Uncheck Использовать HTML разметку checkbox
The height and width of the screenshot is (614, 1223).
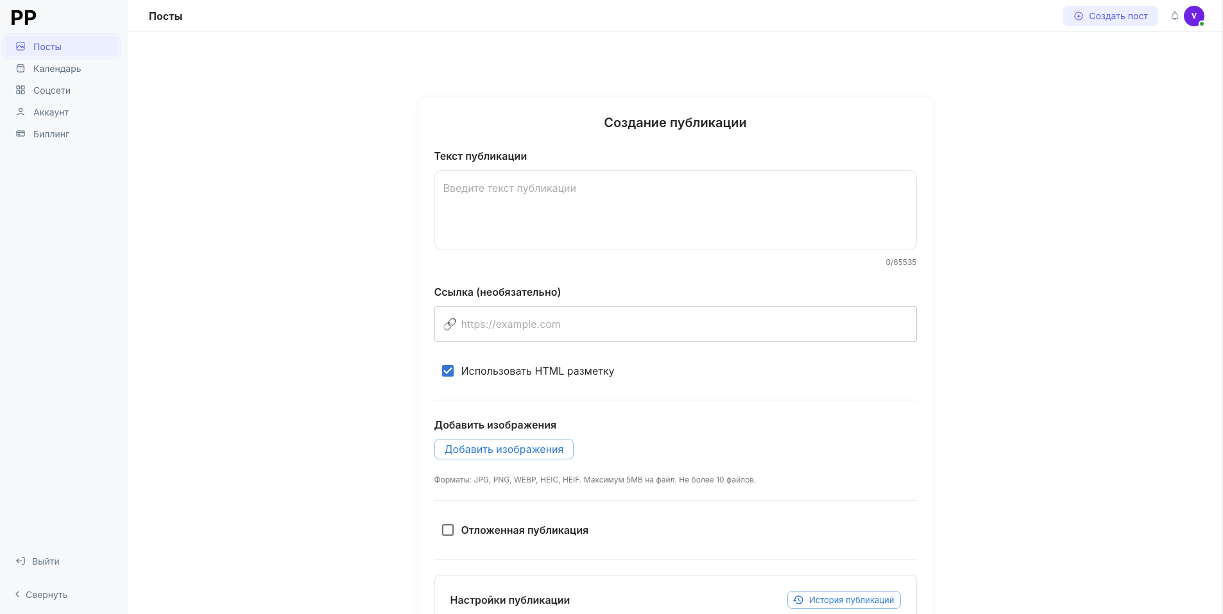click(x=448, y=371)
